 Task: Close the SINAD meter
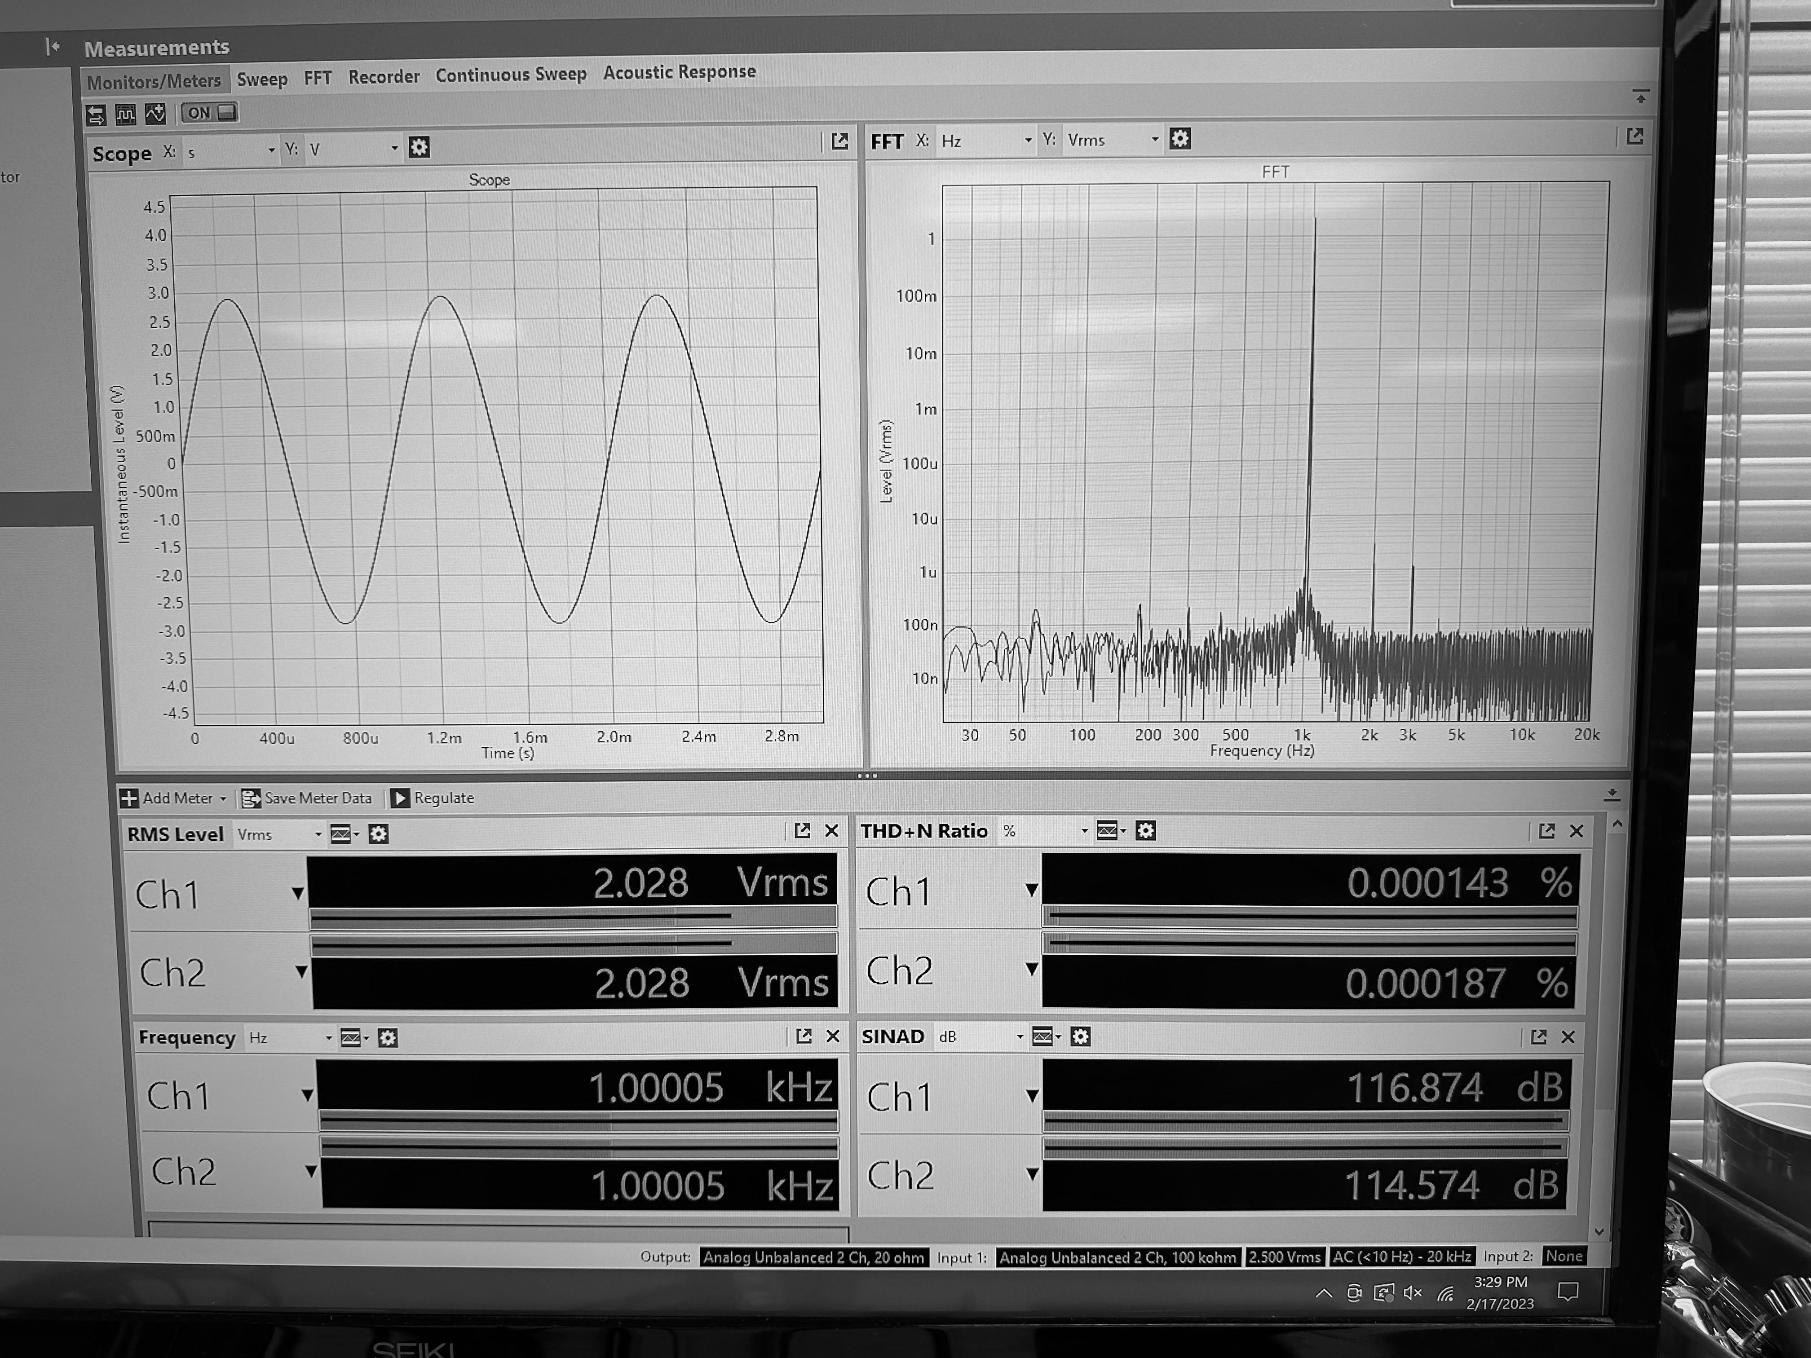coord(1568,1036)
